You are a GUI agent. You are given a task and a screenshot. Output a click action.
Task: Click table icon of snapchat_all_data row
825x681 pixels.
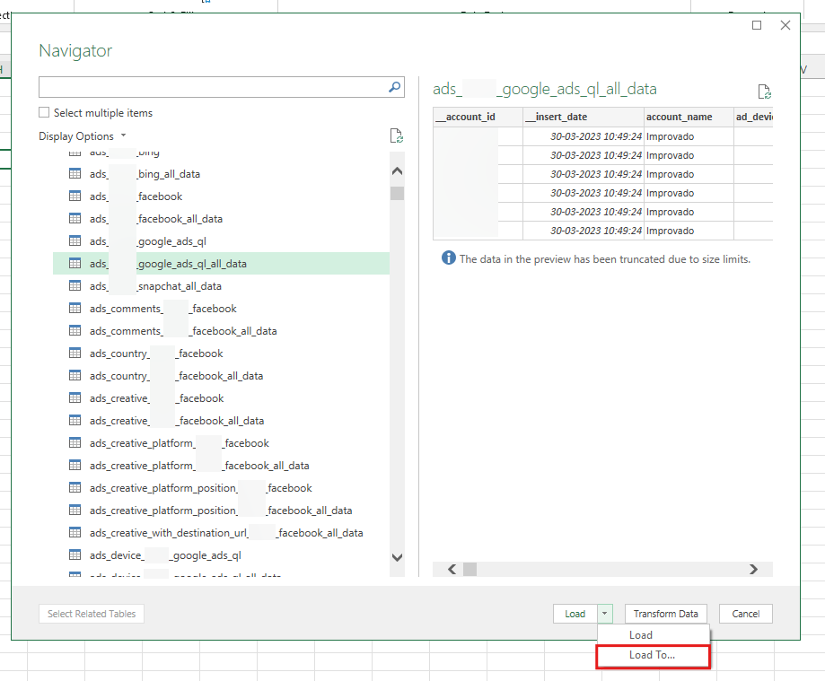point(75,285)
